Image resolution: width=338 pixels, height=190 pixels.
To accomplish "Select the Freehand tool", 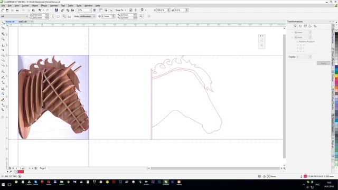I will pyautogui.click(x=3, y=45).
